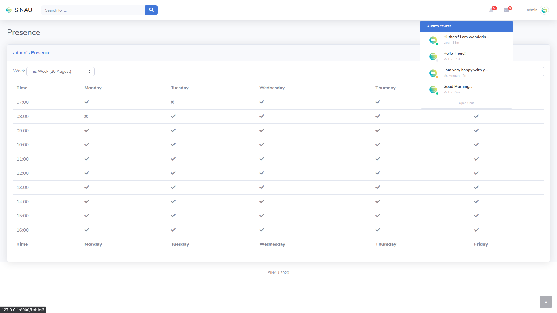Open the Week selector dropdown
The height and width of the screenshot is (313, 557).
[60, 71]
